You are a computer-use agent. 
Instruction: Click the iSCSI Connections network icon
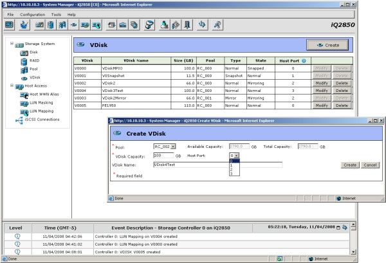click(x=19, y=120)
